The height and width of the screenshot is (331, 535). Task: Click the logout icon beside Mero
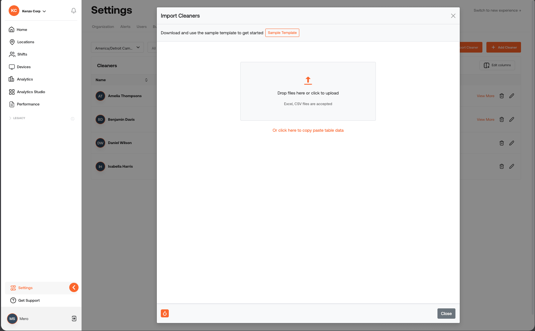pos(74,319)
